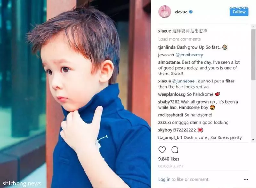Click the comments scrollbar thumb

253,55
